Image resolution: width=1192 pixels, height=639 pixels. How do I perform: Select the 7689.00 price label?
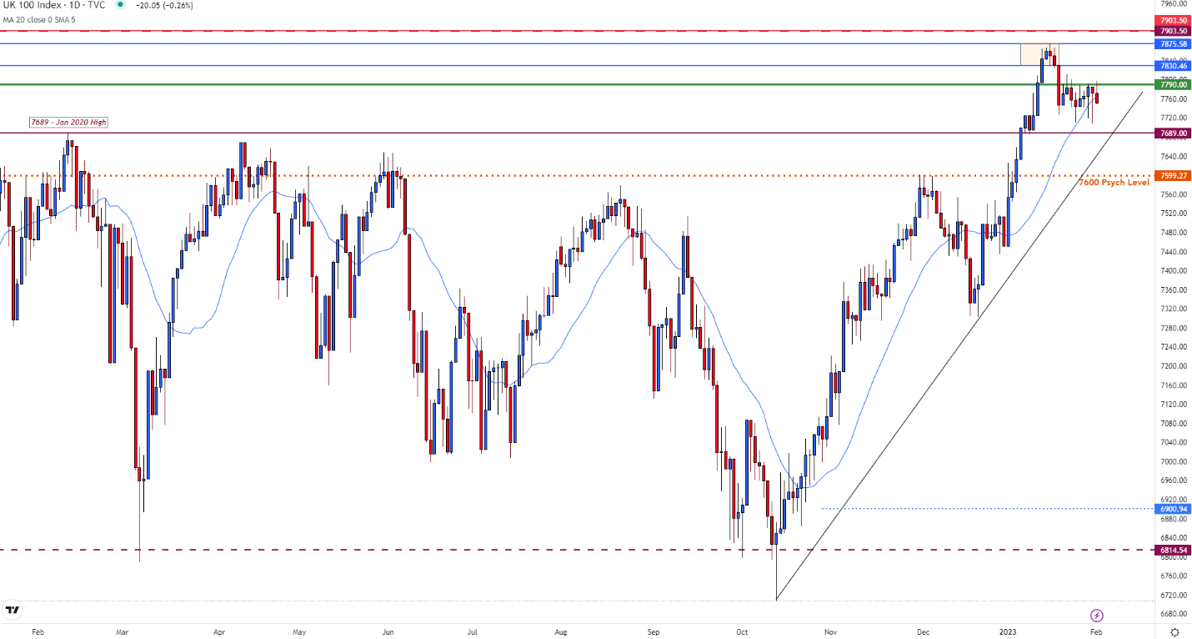pyautogui.click(x=1173, y=133)
